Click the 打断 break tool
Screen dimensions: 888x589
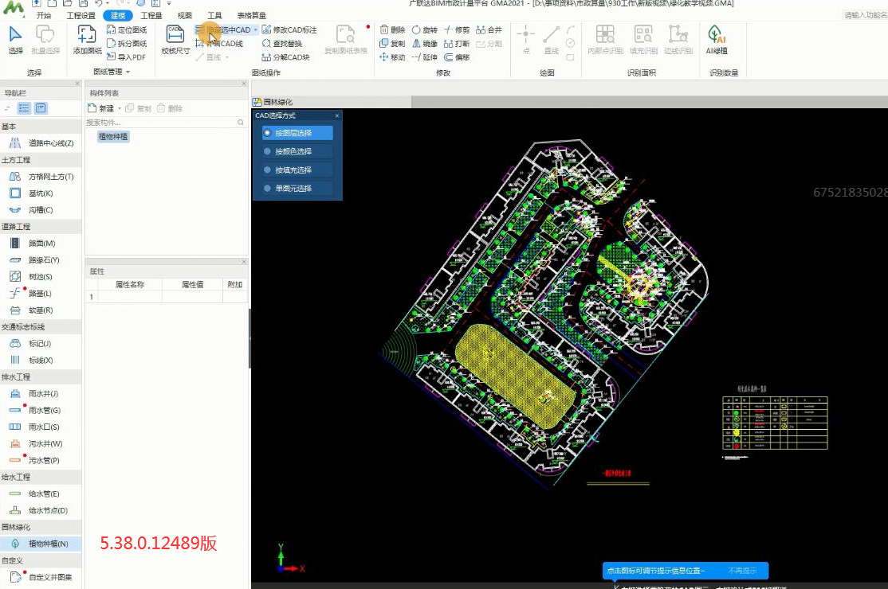coord(457,44)
